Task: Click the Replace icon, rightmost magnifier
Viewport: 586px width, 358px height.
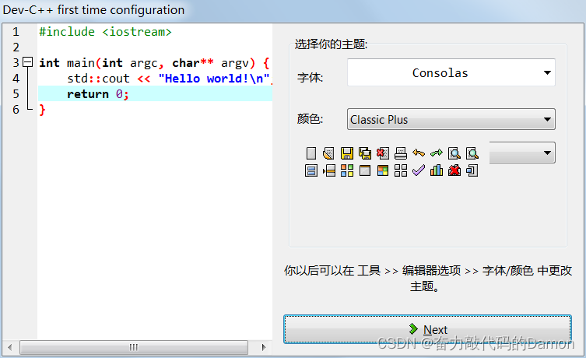Action: click(472, 153)
